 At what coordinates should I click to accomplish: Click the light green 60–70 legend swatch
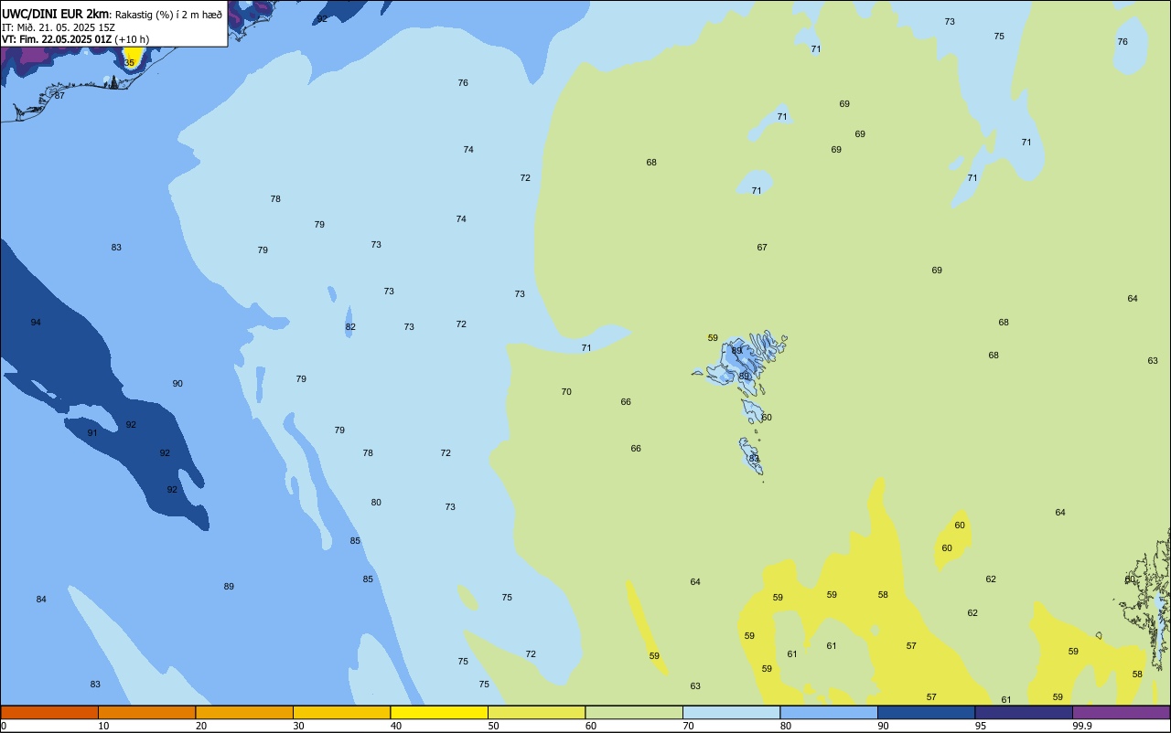pos(634,712)
